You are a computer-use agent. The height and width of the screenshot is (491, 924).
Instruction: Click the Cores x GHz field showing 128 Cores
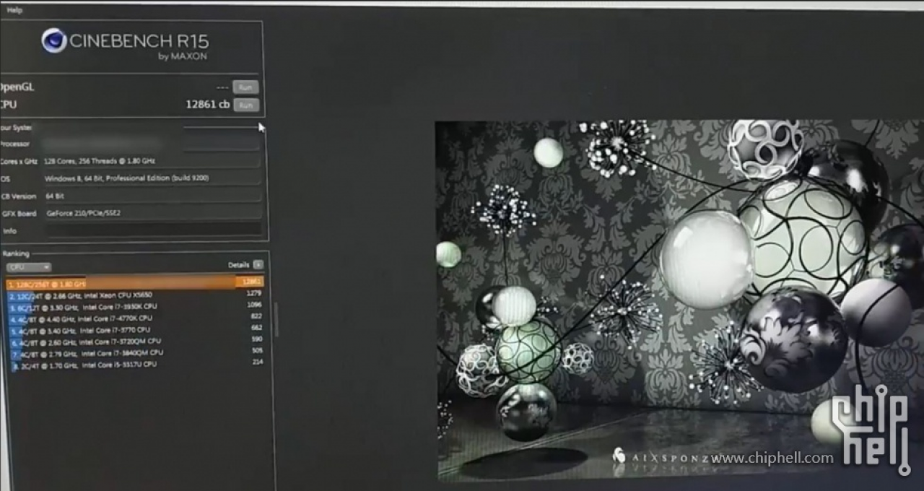[151, 161]
